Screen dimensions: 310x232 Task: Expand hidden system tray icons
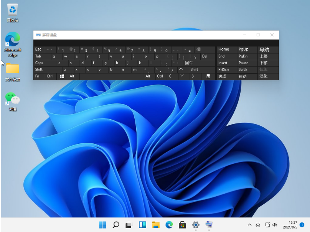coord(249,225)
